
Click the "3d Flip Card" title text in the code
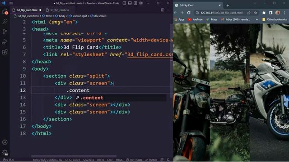(81, 47)
